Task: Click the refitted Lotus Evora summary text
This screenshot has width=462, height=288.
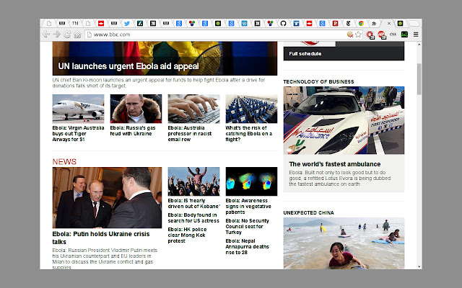Action: (340, 178)
